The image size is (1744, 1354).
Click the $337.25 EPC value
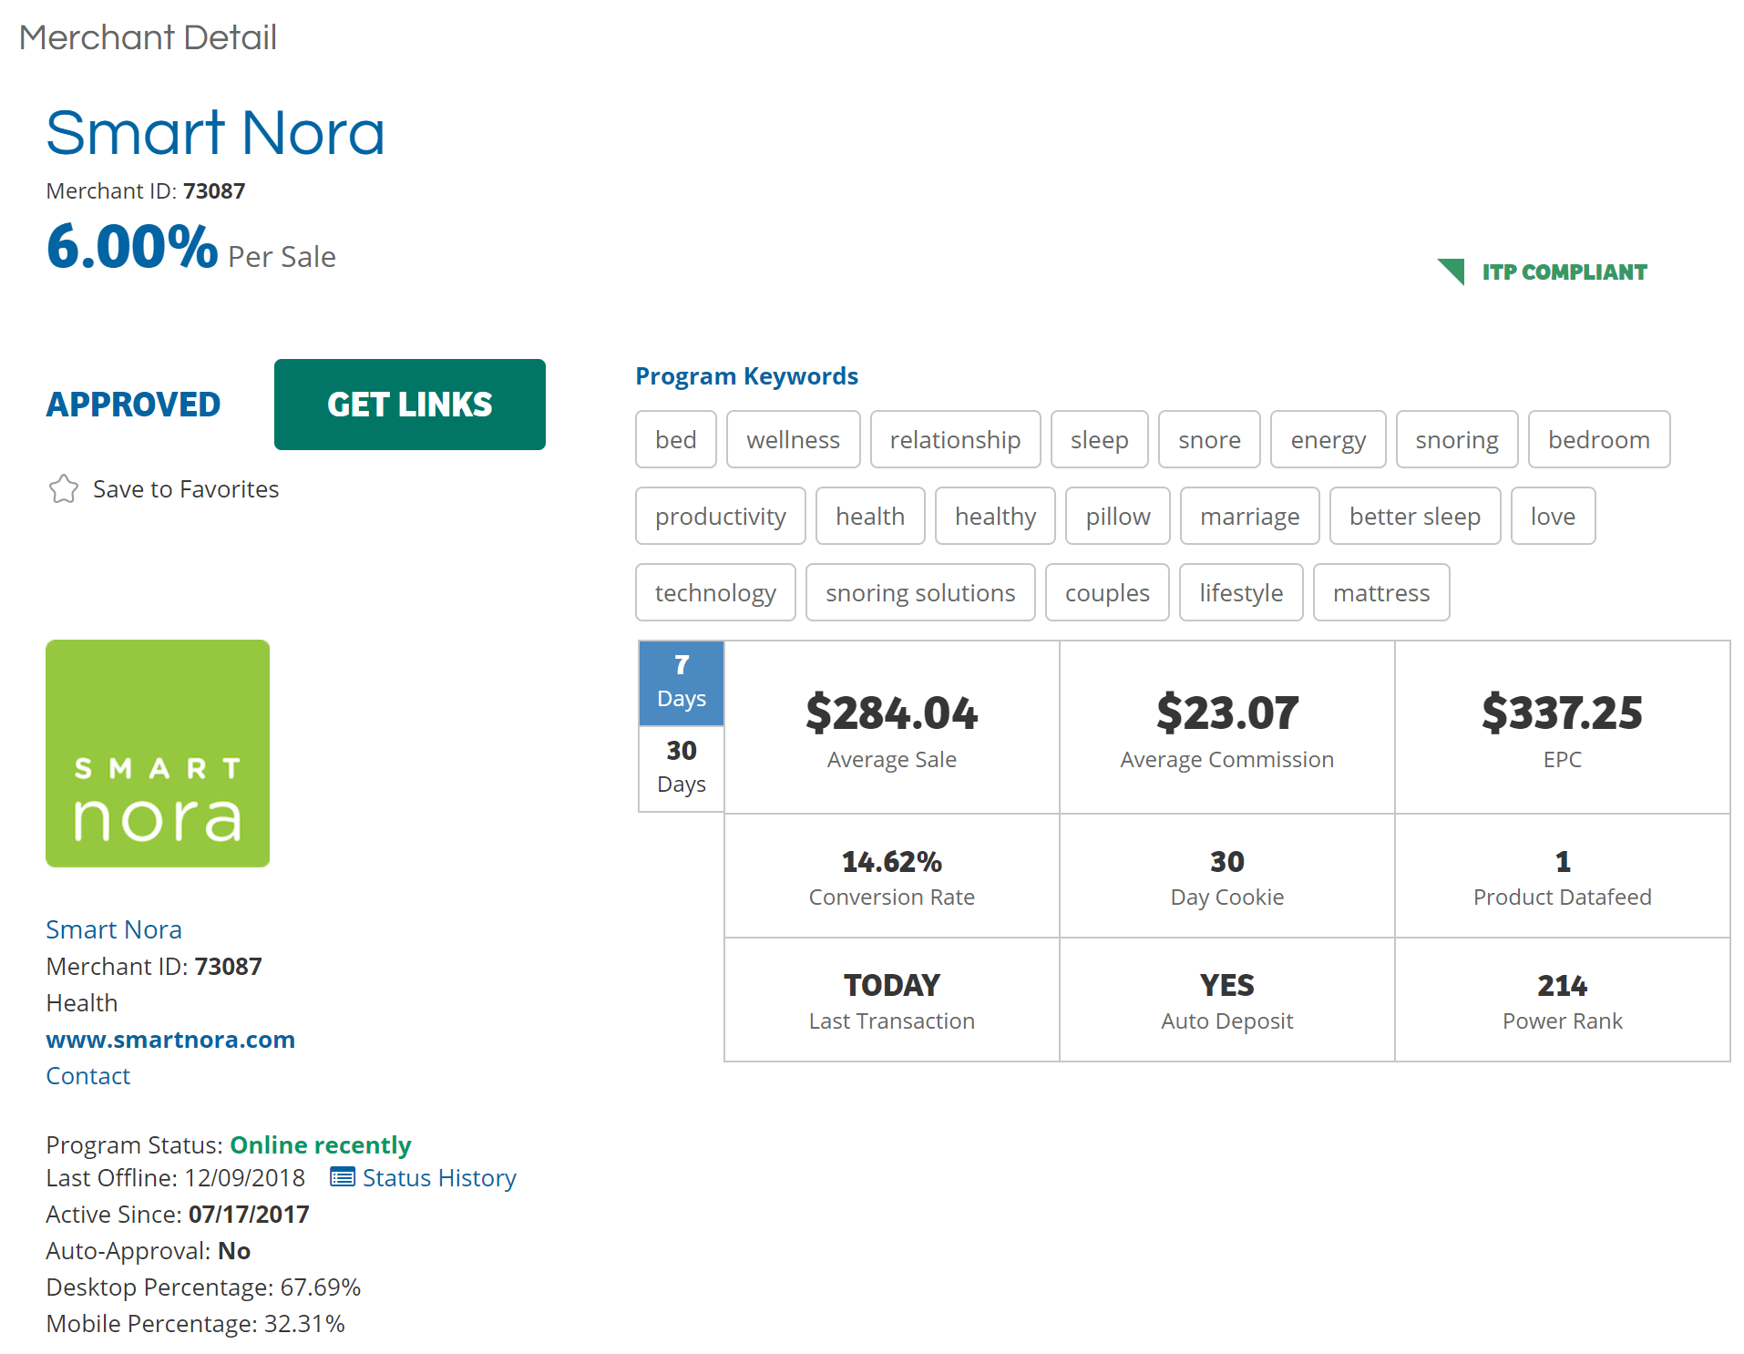1563,713
